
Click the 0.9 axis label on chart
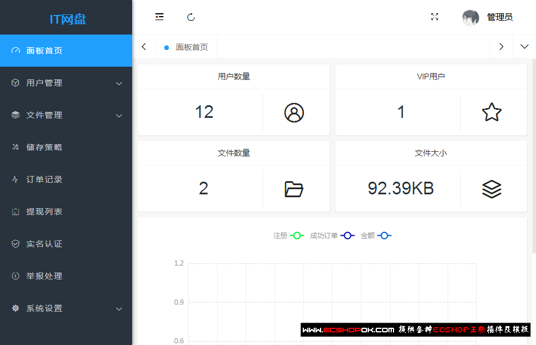click(x=179, y=302)
